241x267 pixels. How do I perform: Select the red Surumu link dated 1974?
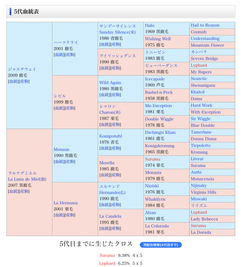pos(152,159)
